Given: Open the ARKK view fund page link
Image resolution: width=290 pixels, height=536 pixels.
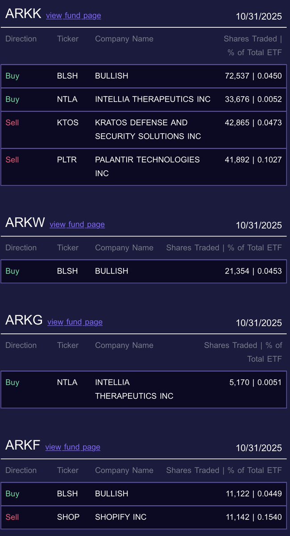Looking at the screenshot, I should (73, 16).
